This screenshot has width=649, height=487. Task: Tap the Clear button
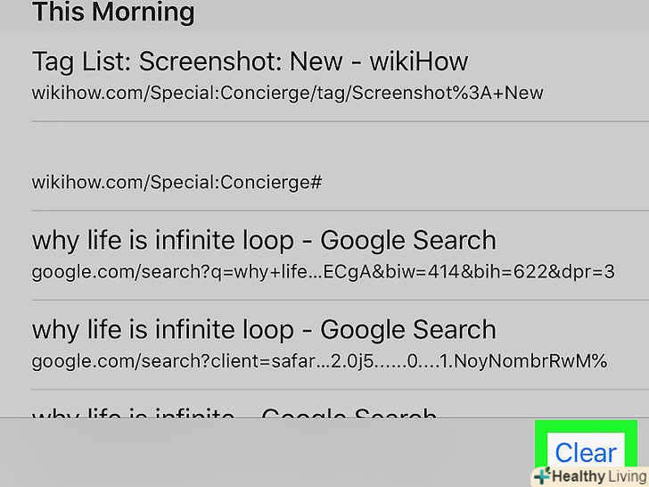point(586,452)
